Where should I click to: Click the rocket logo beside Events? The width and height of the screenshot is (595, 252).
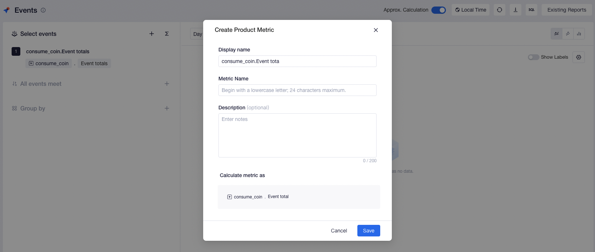pyautogui.click(x=7, y=10)
